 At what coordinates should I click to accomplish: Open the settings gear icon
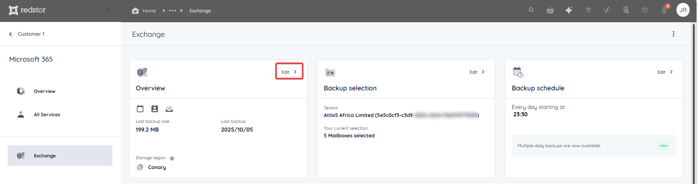click(645, 10)
